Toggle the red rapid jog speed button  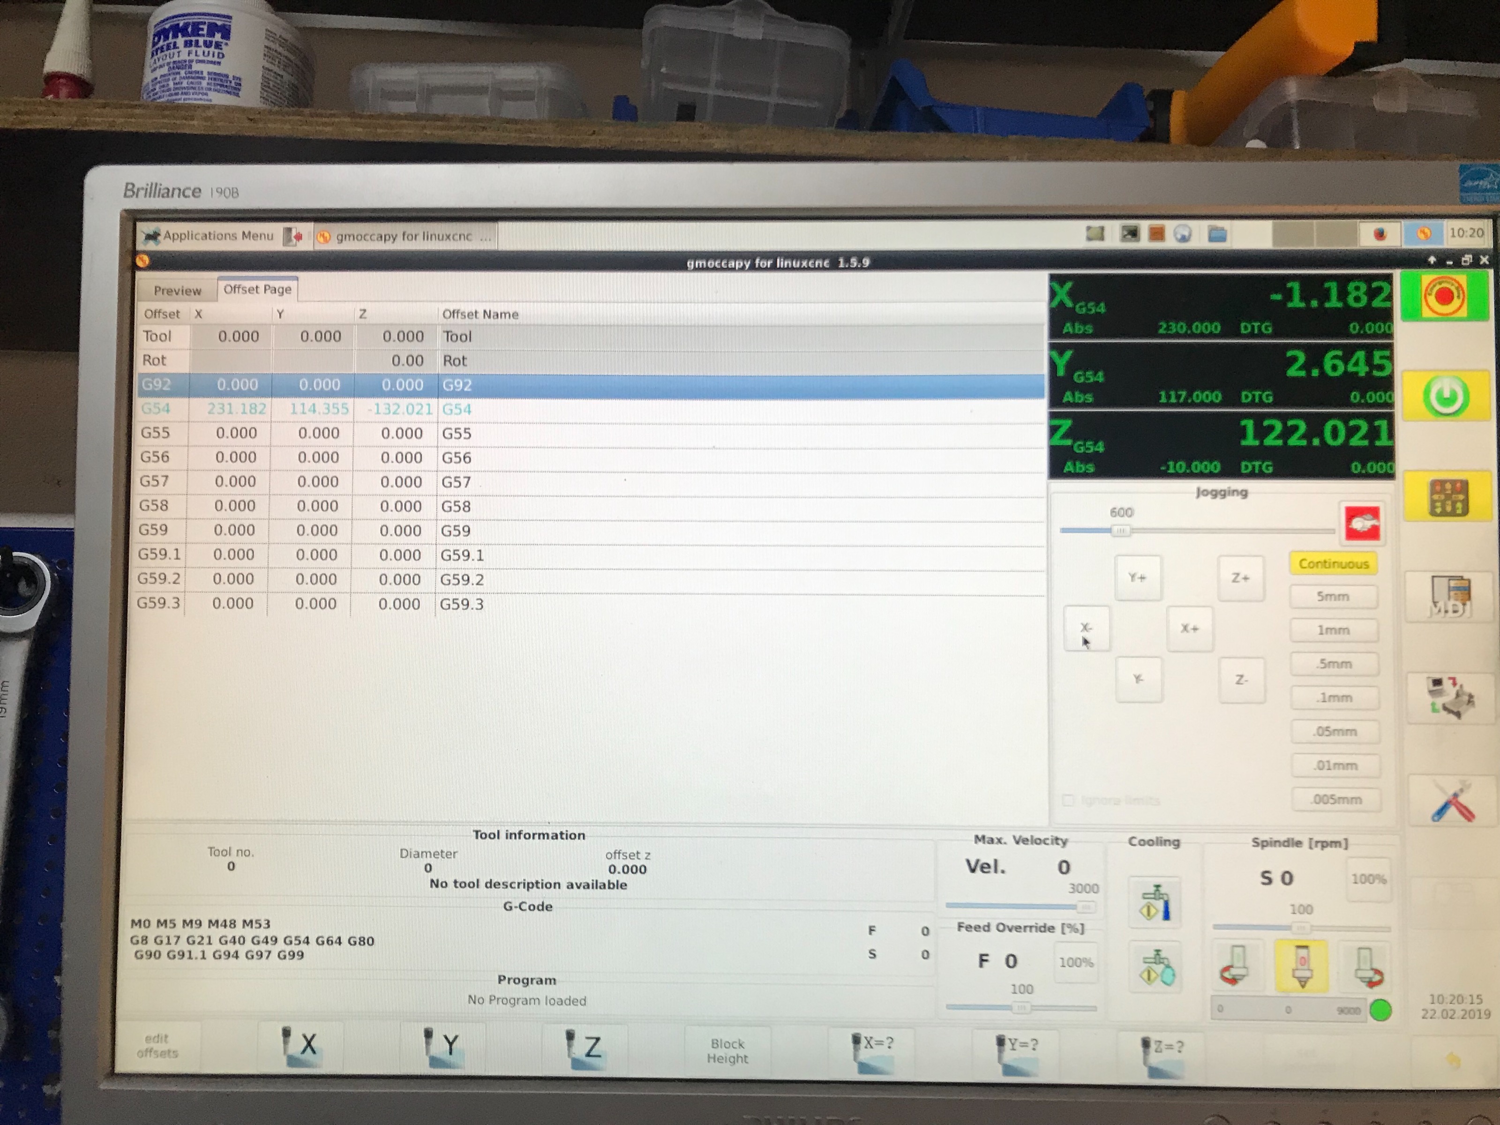(x=1362, y=523)
